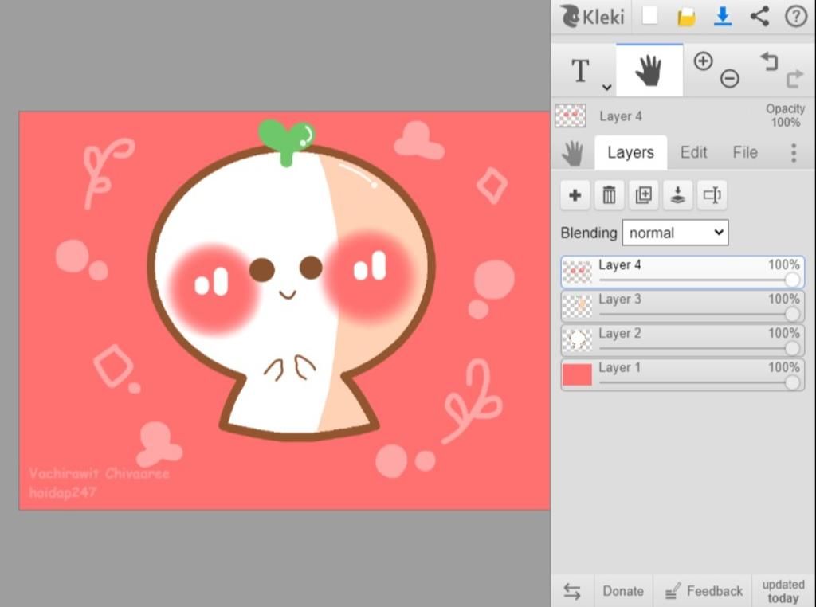Share the drawing
This screenshot has height=607, width=816.
click(x=759, y=17)
